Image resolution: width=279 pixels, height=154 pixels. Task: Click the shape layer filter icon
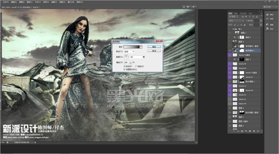click(253, 16)
